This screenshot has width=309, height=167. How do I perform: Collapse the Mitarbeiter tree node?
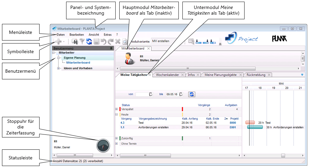[x=53, y=53]
